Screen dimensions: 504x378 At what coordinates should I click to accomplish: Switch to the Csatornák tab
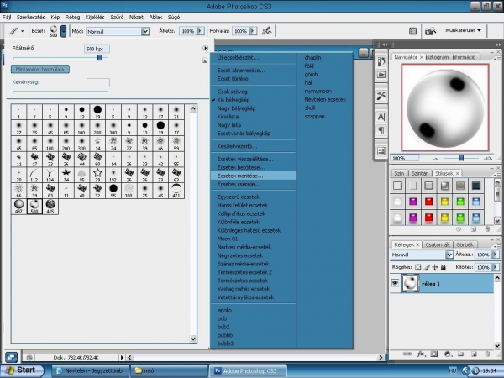(x=437, y=244)
